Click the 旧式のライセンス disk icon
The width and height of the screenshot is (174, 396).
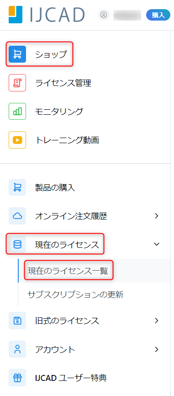pyautogui.click(x=17, y=321)
